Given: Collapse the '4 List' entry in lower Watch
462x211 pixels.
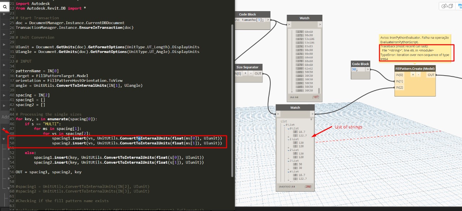Looking at the screenshot, I should tap(288, 171).
